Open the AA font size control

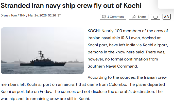click(166, 17)
